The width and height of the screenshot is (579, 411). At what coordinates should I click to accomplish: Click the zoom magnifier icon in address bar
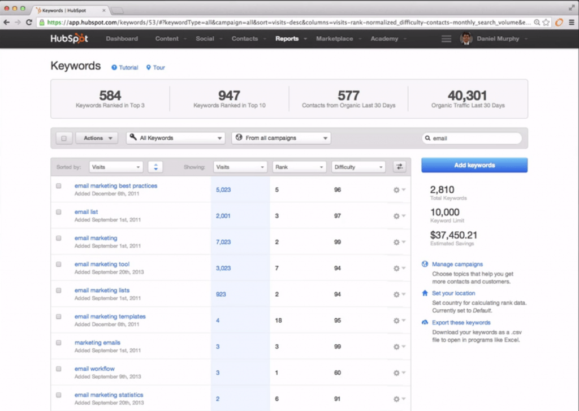(537, 23)
